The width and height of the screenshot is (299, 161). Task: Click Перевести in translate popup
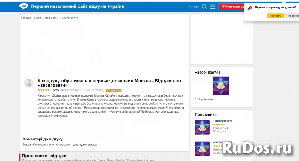coord(275,16)
